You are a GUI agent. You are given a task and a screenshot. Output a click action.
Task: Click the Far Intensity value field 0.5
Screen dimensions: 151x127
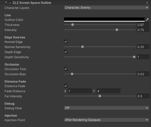(143, 96)
